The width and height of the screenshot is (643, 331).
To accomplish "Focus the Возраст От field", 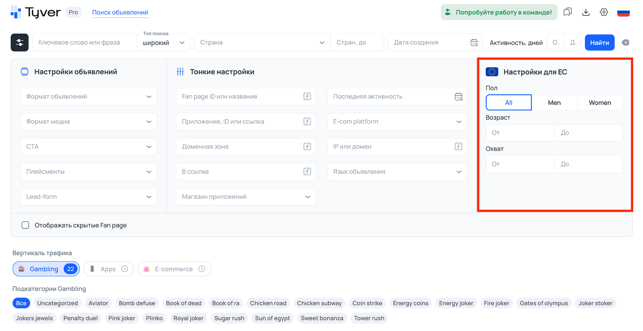I will pos(520,133).
